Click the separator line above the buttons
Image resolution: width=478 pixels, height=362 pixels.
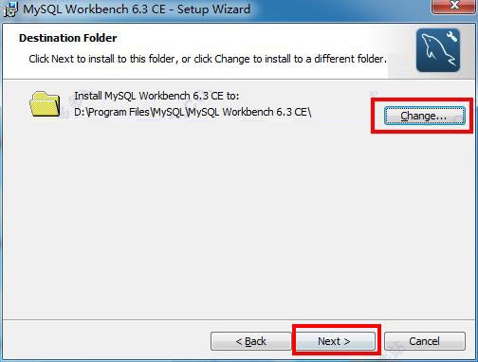point(239,320)
